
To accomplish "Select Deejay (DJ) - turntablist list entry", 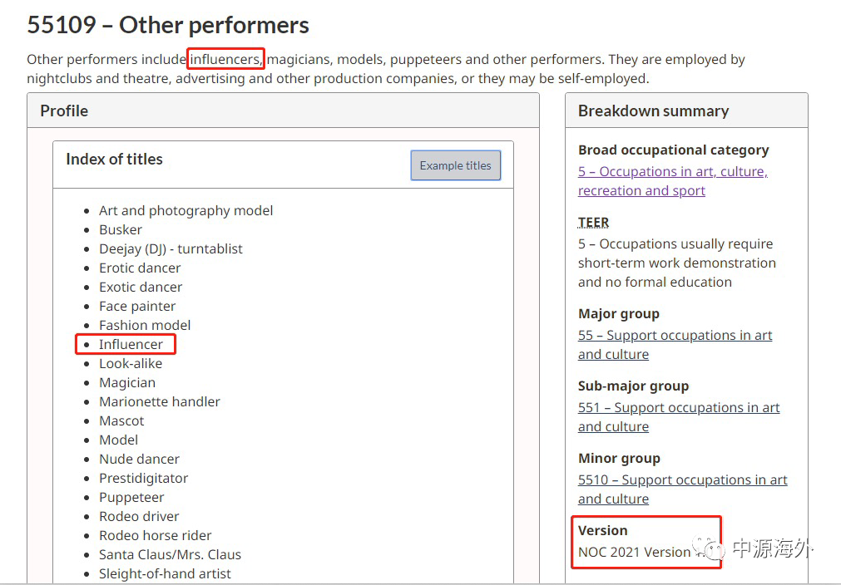I will click(171, 248).
